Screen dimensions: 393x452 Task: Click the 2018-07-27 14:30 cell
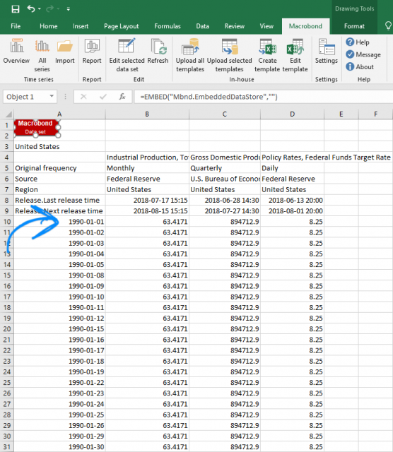click(x=225, y=211)
